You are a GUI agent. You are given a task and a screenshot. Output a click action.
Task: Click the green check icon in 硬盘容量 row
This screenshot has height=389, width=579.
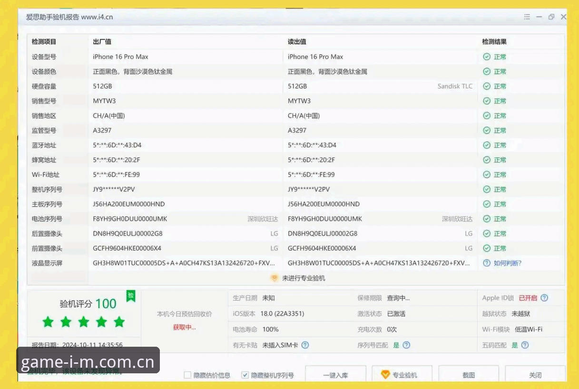487,86
